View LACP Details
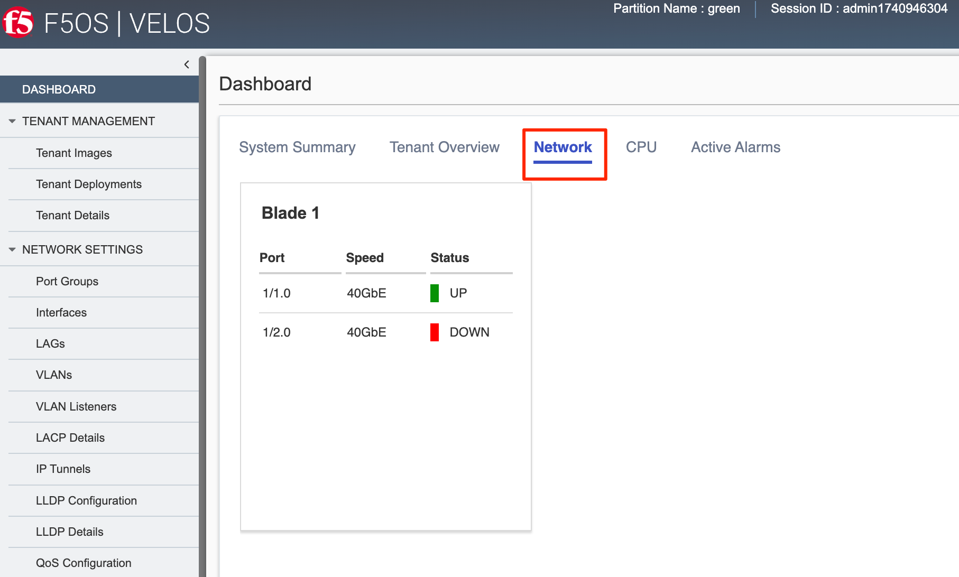959x577 pixels. 70,438
